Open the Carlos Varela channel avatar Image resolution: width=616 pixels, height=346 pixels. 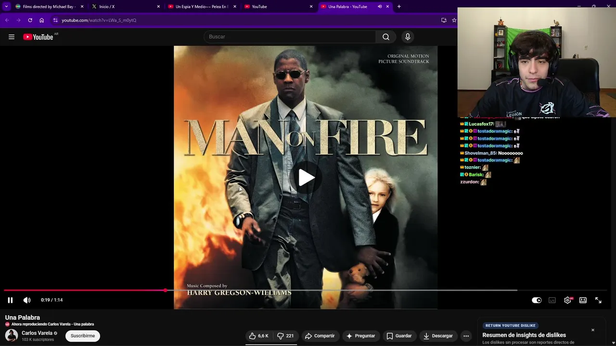[12, 336]
